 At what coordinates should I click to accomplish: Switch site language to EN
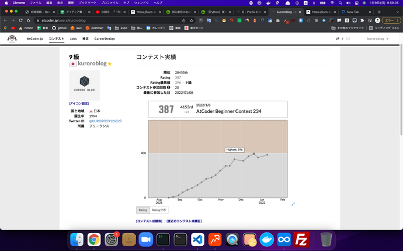pyautogui.click(x=348, y=38)
